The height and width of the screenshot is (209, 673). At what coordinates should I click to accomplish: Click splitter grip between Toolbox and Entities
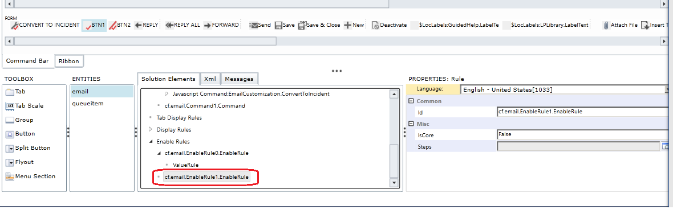tap(68, 133)
